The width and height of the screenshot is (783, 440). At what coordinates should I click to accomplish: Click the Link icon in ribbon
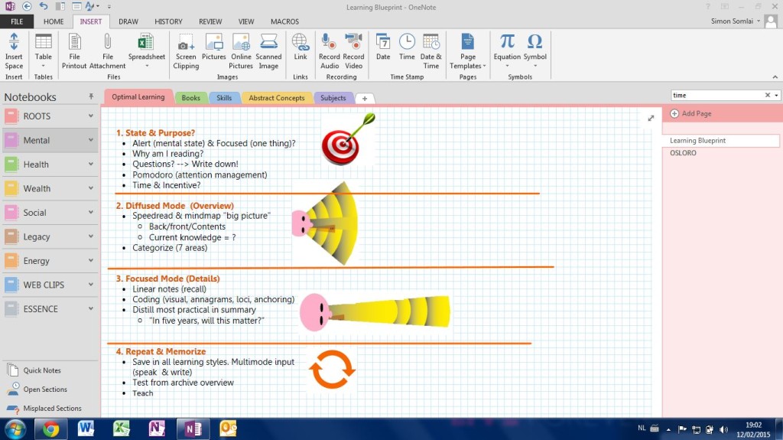(x=301, y=44)
